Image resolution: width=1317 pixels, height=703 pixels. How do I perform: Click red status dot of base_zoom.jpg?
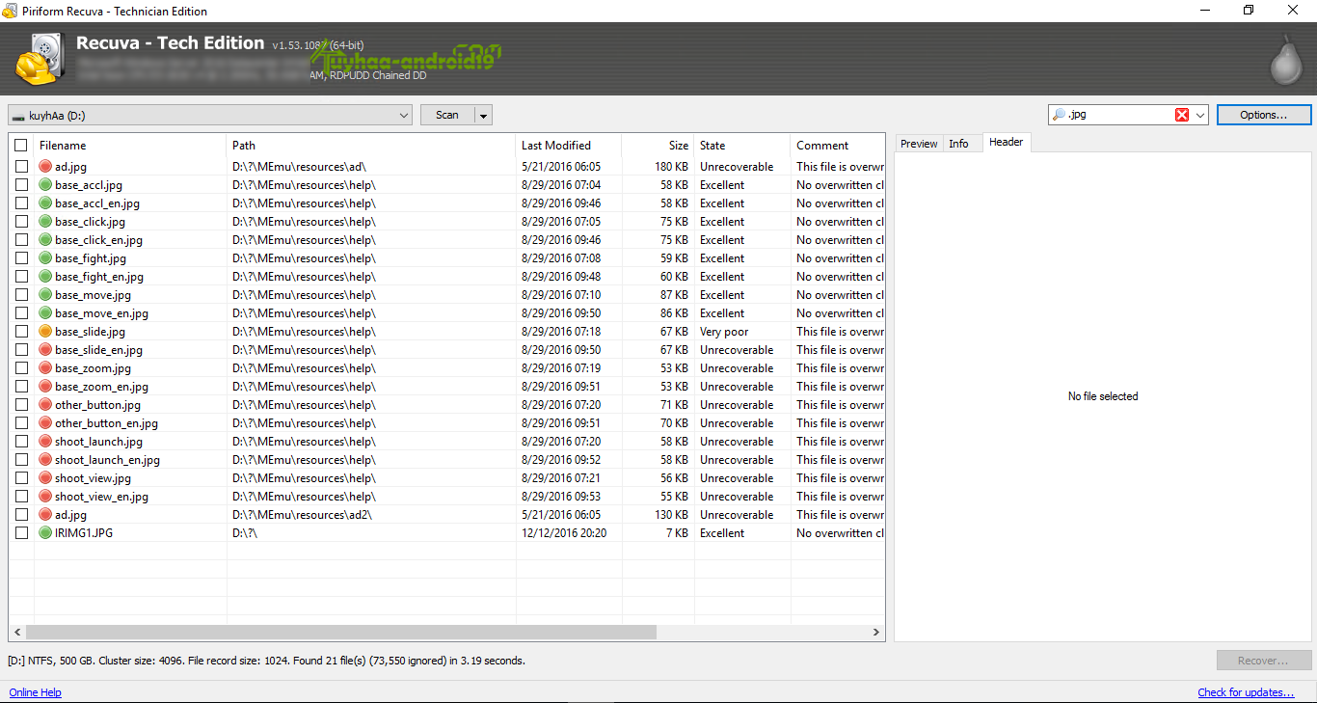pyautogui.click(x=45, y=368)
